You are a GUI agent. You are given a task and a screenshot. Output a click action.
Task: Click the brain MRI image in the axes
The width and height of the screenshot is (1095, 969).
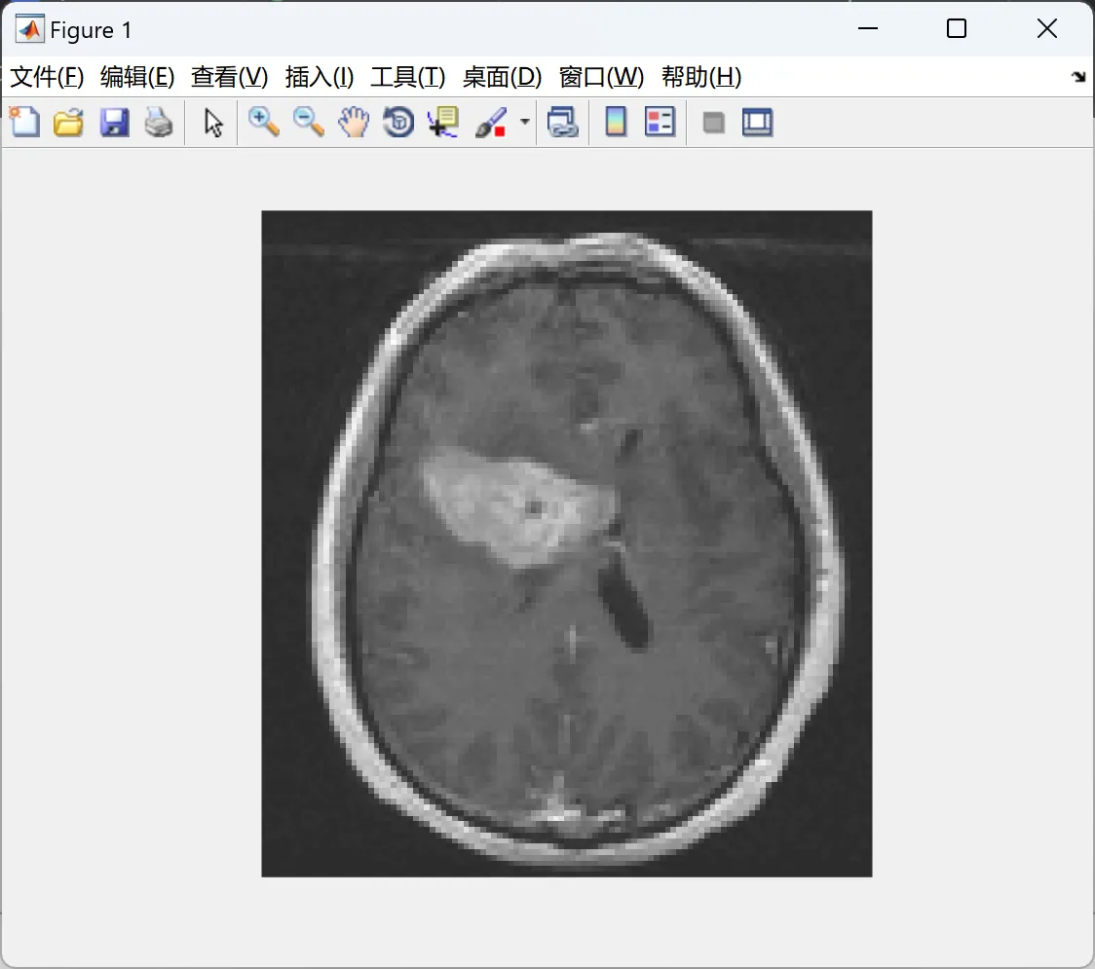coord(566,543)
